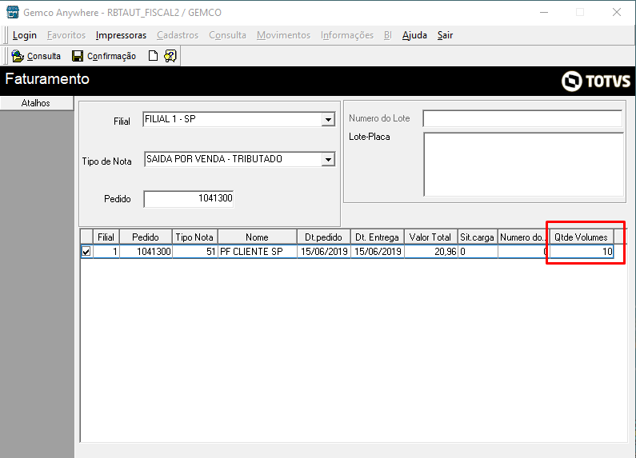The width and height of the screenshot is (636, 458).
Task: Click the Numero do.. column header
Action: tap(522, 237)
